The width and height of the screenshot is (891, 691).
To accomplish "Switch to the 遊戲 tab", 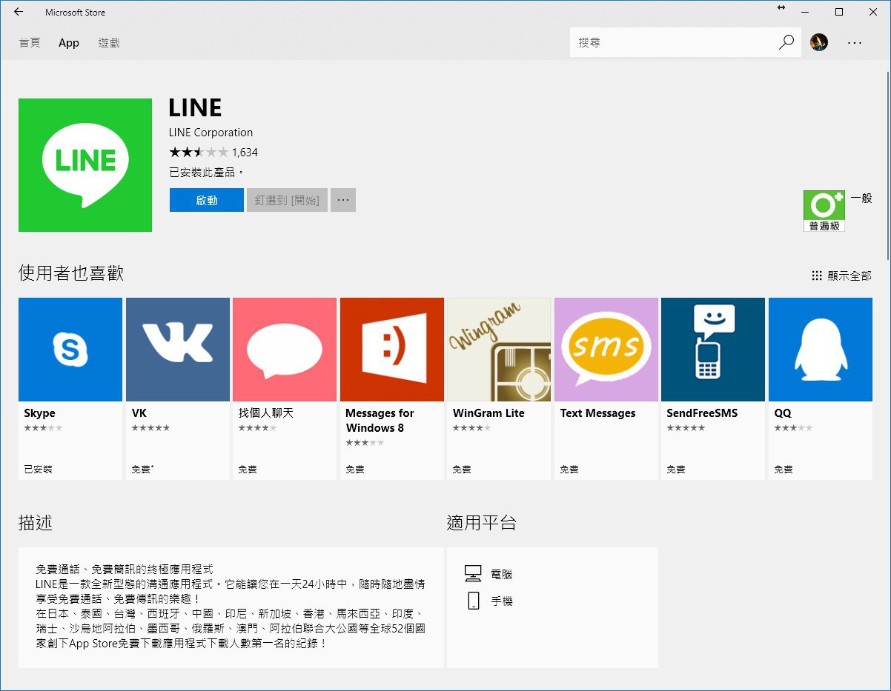I will 109,43.
